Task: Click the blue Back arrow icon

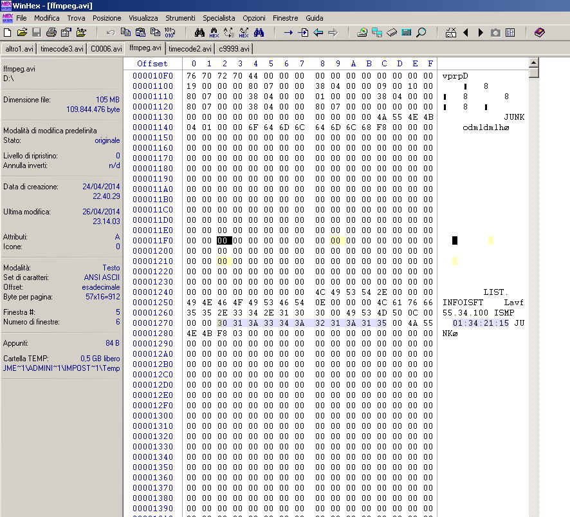Action: 318,32
